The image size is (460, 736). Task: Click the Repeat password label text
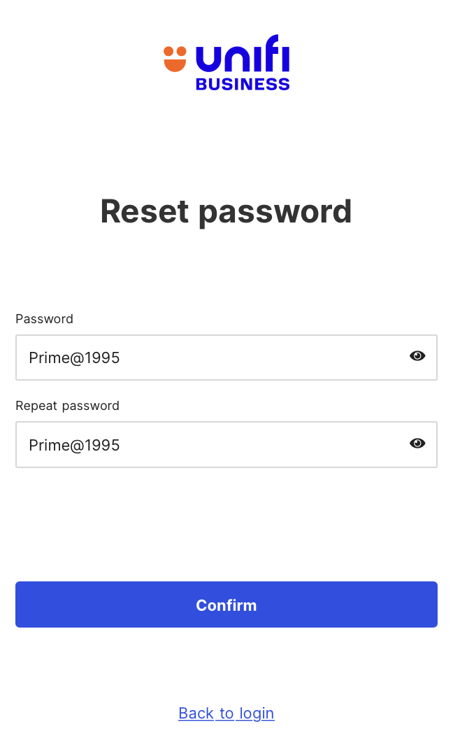[x=67, y=406]
